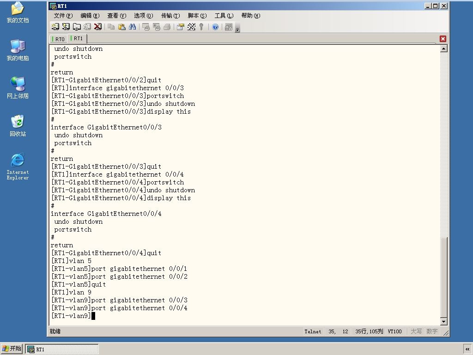Viewport: 473px width, 355px height.
Task: Click the 35行, 105列 status text
Action: 369,331
